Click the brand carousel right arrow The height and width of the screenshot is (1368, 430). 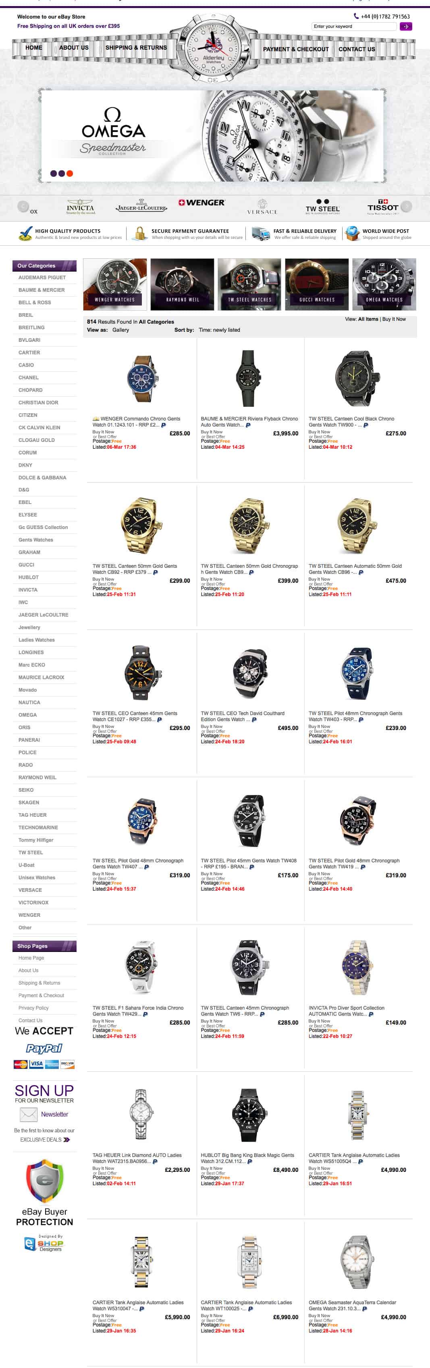pos(406,207)
